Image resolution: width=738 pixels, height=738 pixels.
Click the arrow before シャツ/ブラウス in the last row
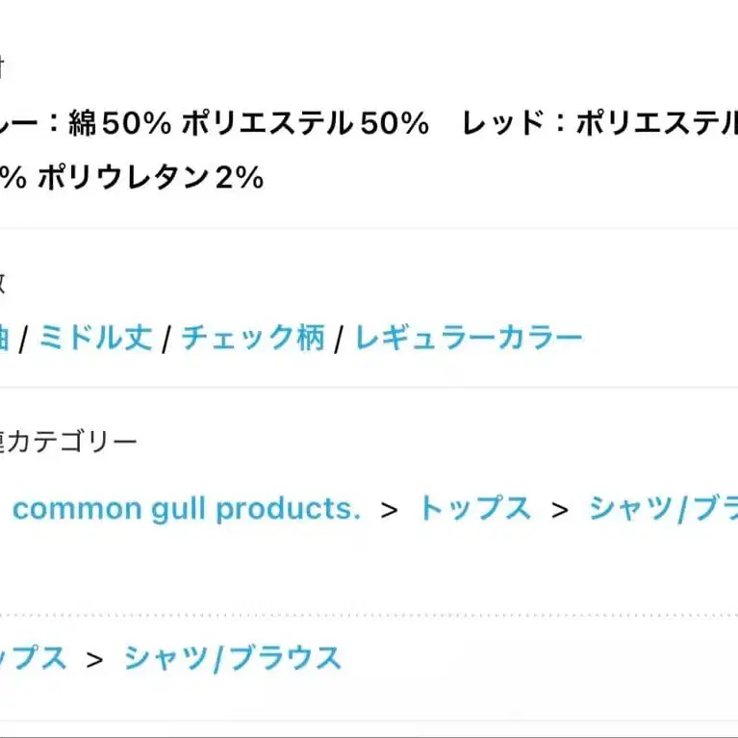[94, 660]
